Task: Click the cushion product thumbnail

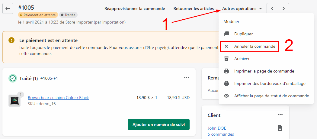Action: click(x=14, y=100)
